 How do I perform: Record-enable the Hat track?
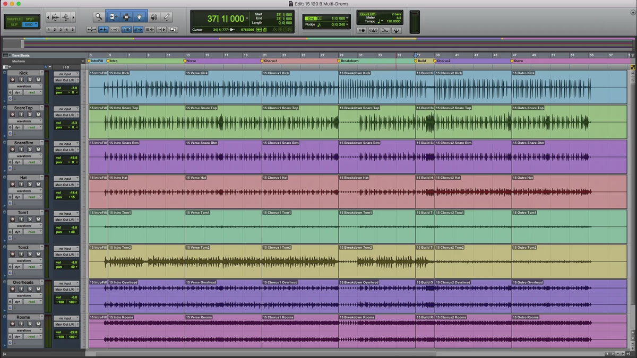coord(13,185)
